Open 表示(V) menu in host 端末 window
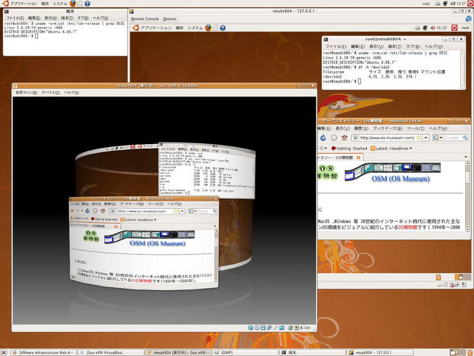The width and height of the screenshot is (474, 356). [x=50, y=18]
